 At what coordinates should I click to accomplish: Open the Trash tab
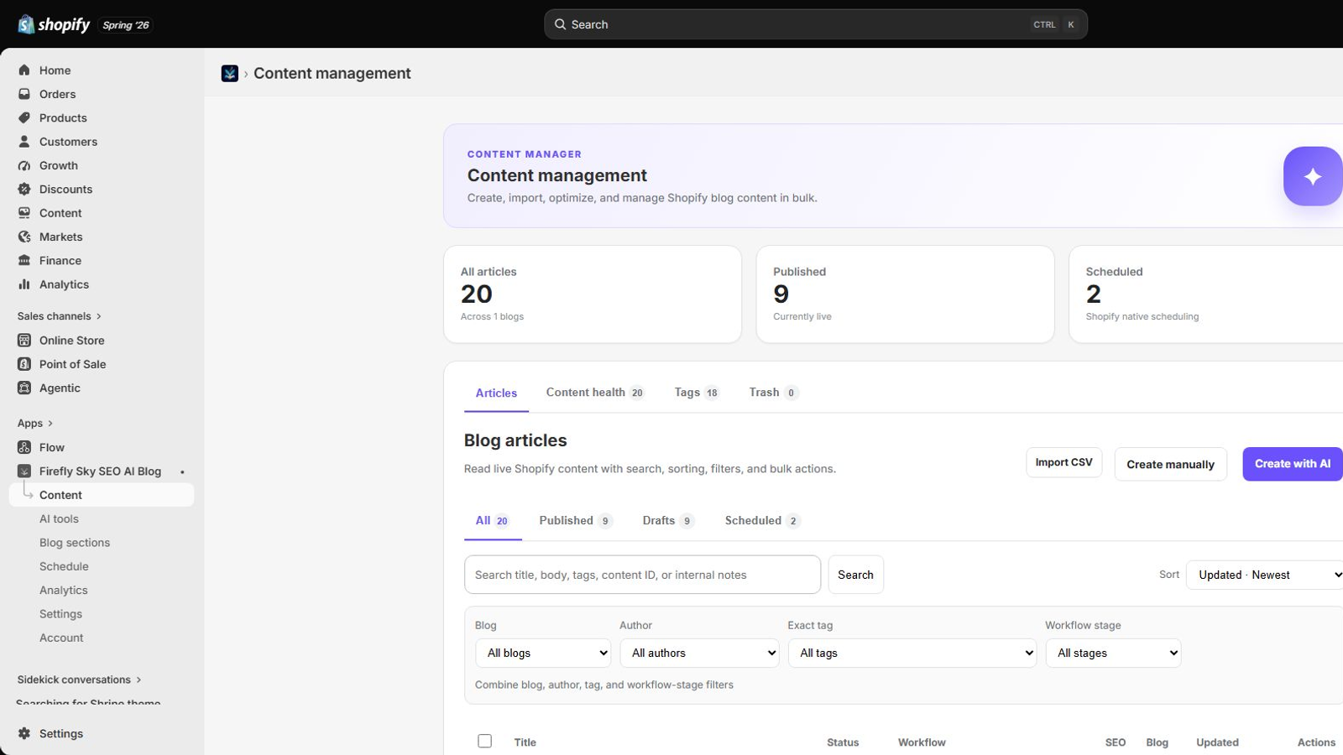tap(774, 393)
